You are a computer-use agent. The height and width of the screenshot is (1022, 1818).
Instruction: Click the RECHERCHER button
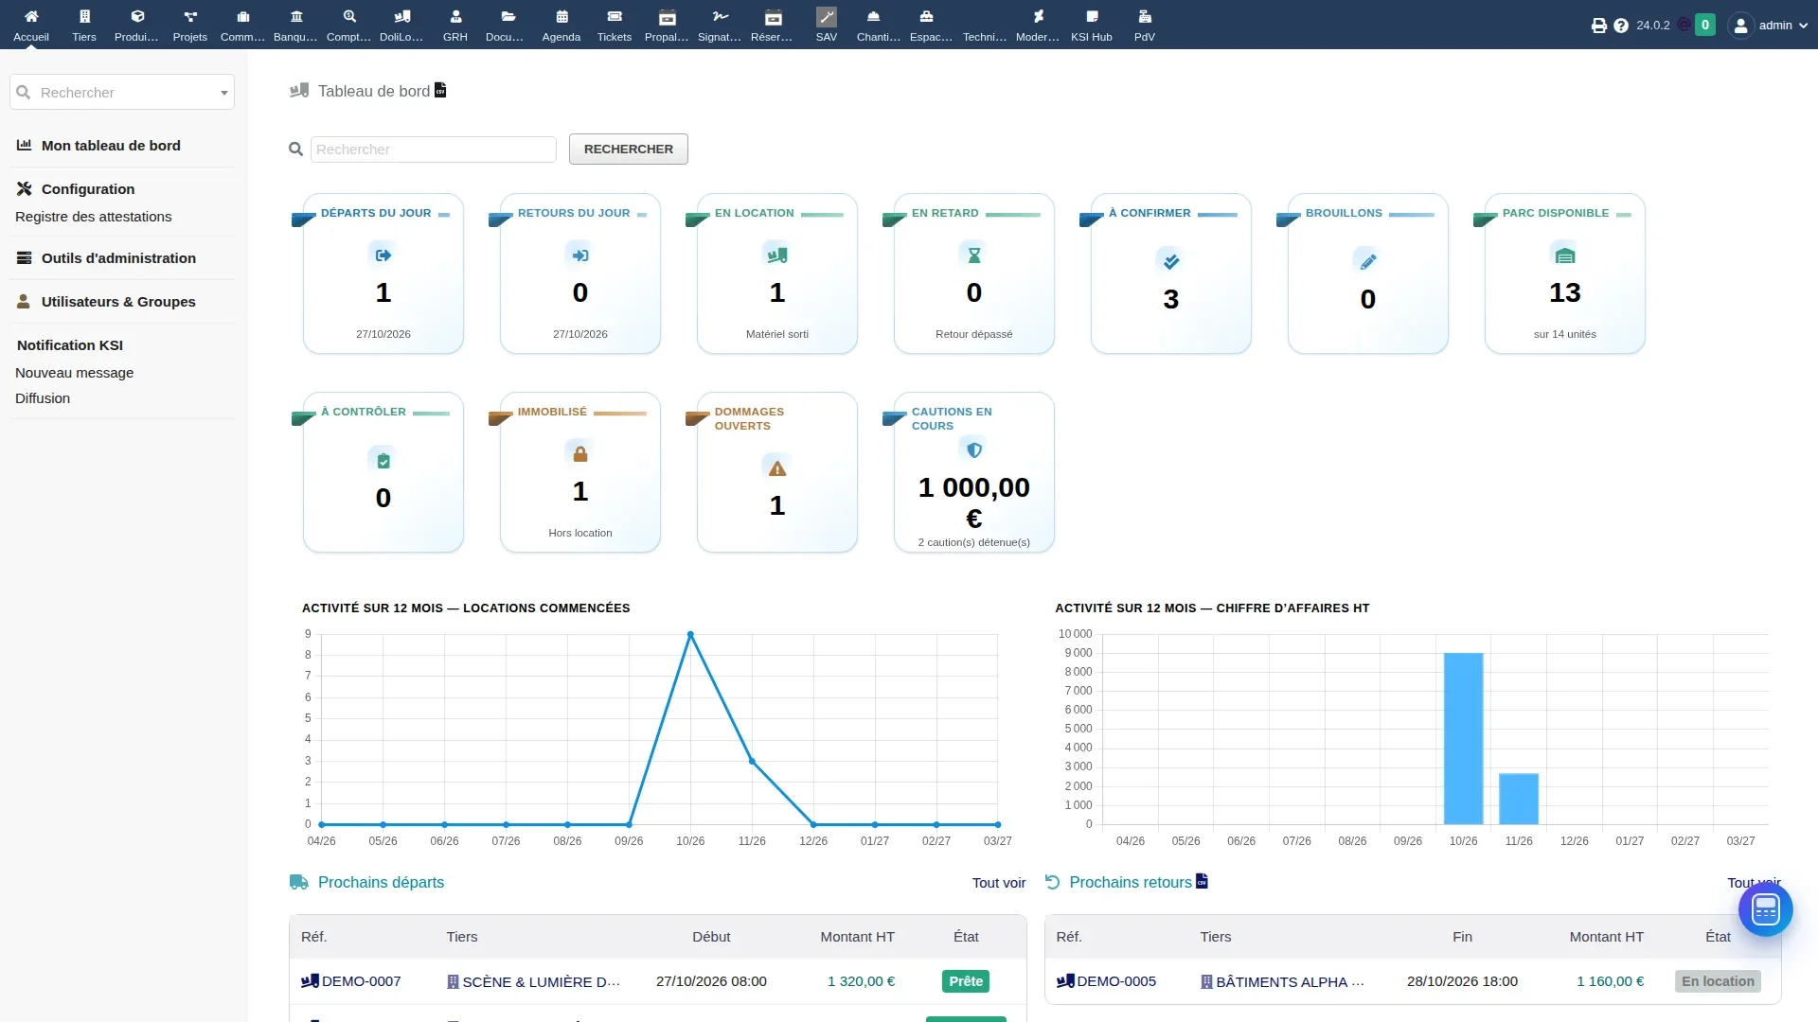click(x=629, y=149)
